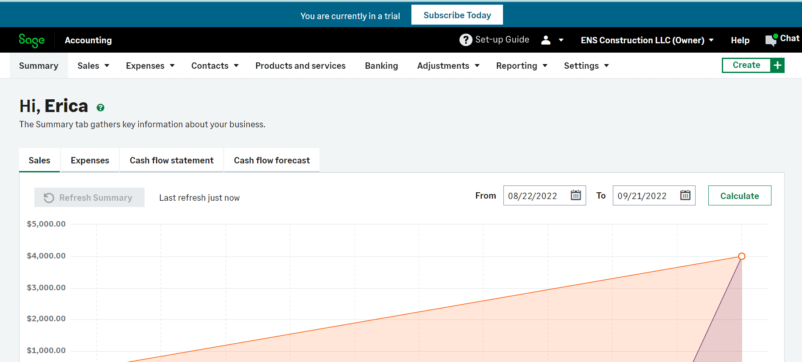Select the Sales summary tab
Screen dimensions: 802x362
pos(39,160)
